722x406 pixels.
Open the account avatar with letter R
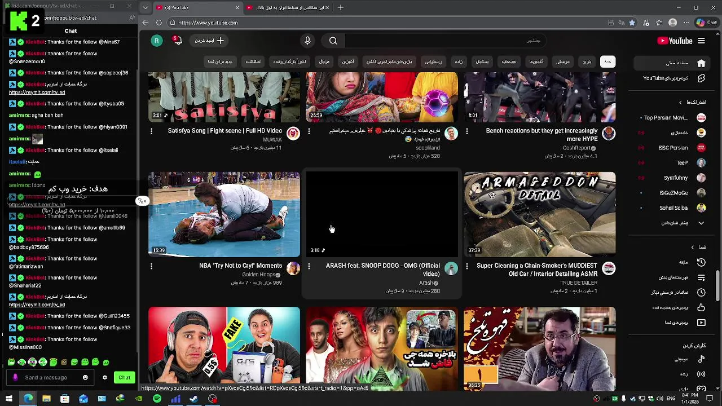click(x=157, y=41)
